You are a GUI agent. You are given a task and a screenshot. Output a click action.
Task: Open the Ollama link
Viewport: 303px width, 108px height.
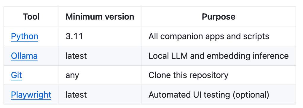tap(24, 56)
